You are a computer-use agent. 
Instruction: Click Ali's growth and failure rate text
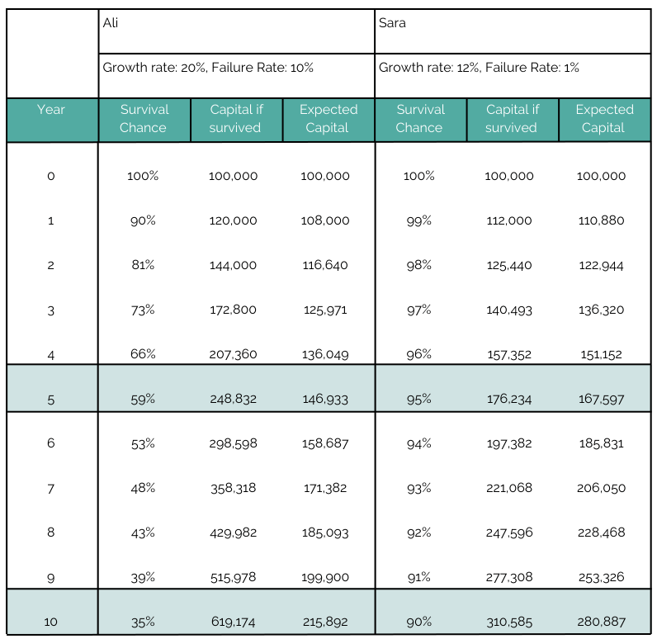point(208,68)
